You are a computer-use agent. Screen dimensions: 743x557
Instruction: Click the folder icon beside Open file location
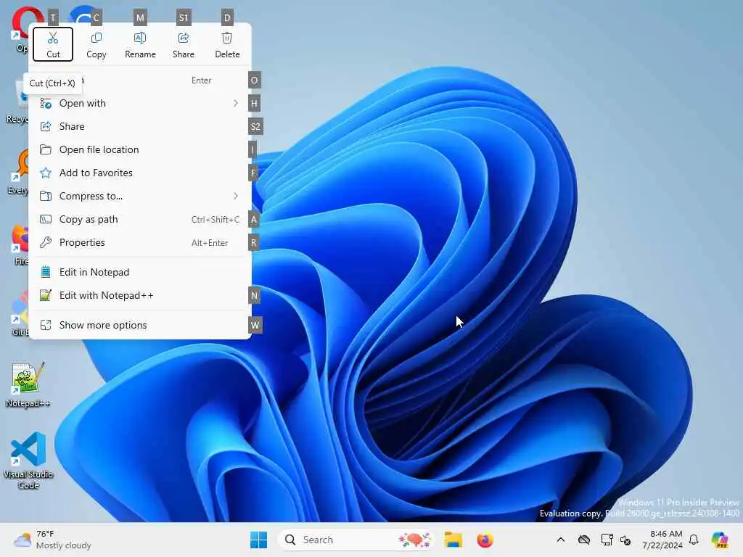pos(46,149)
